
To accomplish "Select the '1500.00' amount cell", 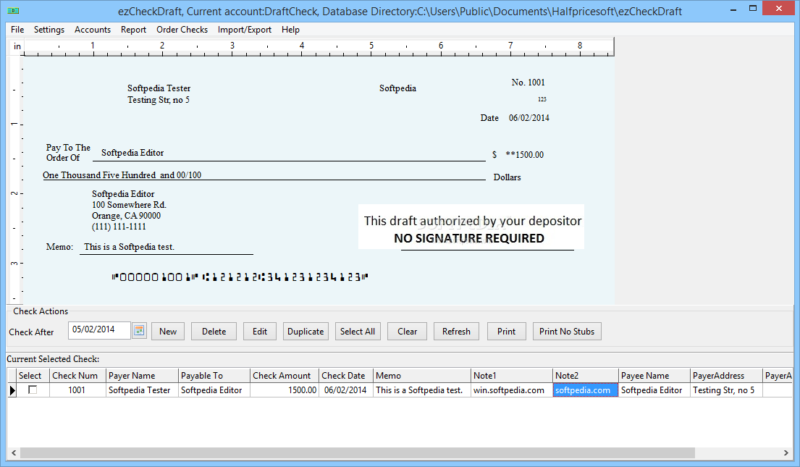I will (285, 390).
